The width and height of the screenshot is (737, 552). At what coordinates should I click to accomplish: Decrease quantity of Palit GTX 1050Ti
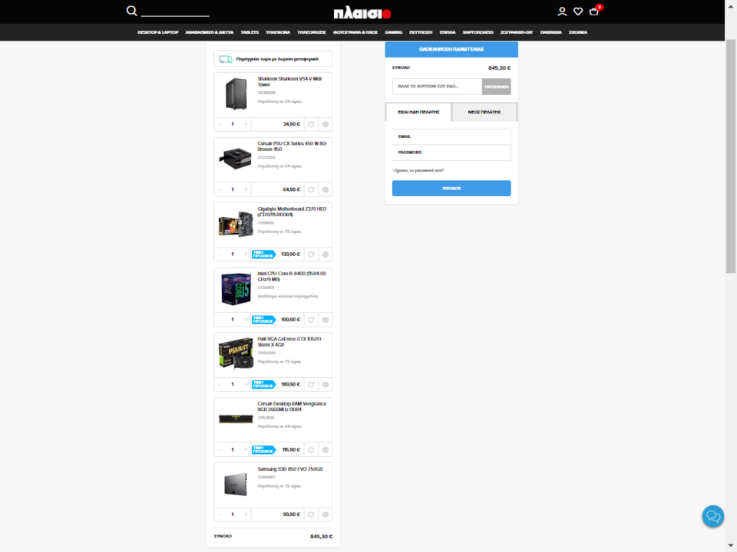(x=219, y=384)
